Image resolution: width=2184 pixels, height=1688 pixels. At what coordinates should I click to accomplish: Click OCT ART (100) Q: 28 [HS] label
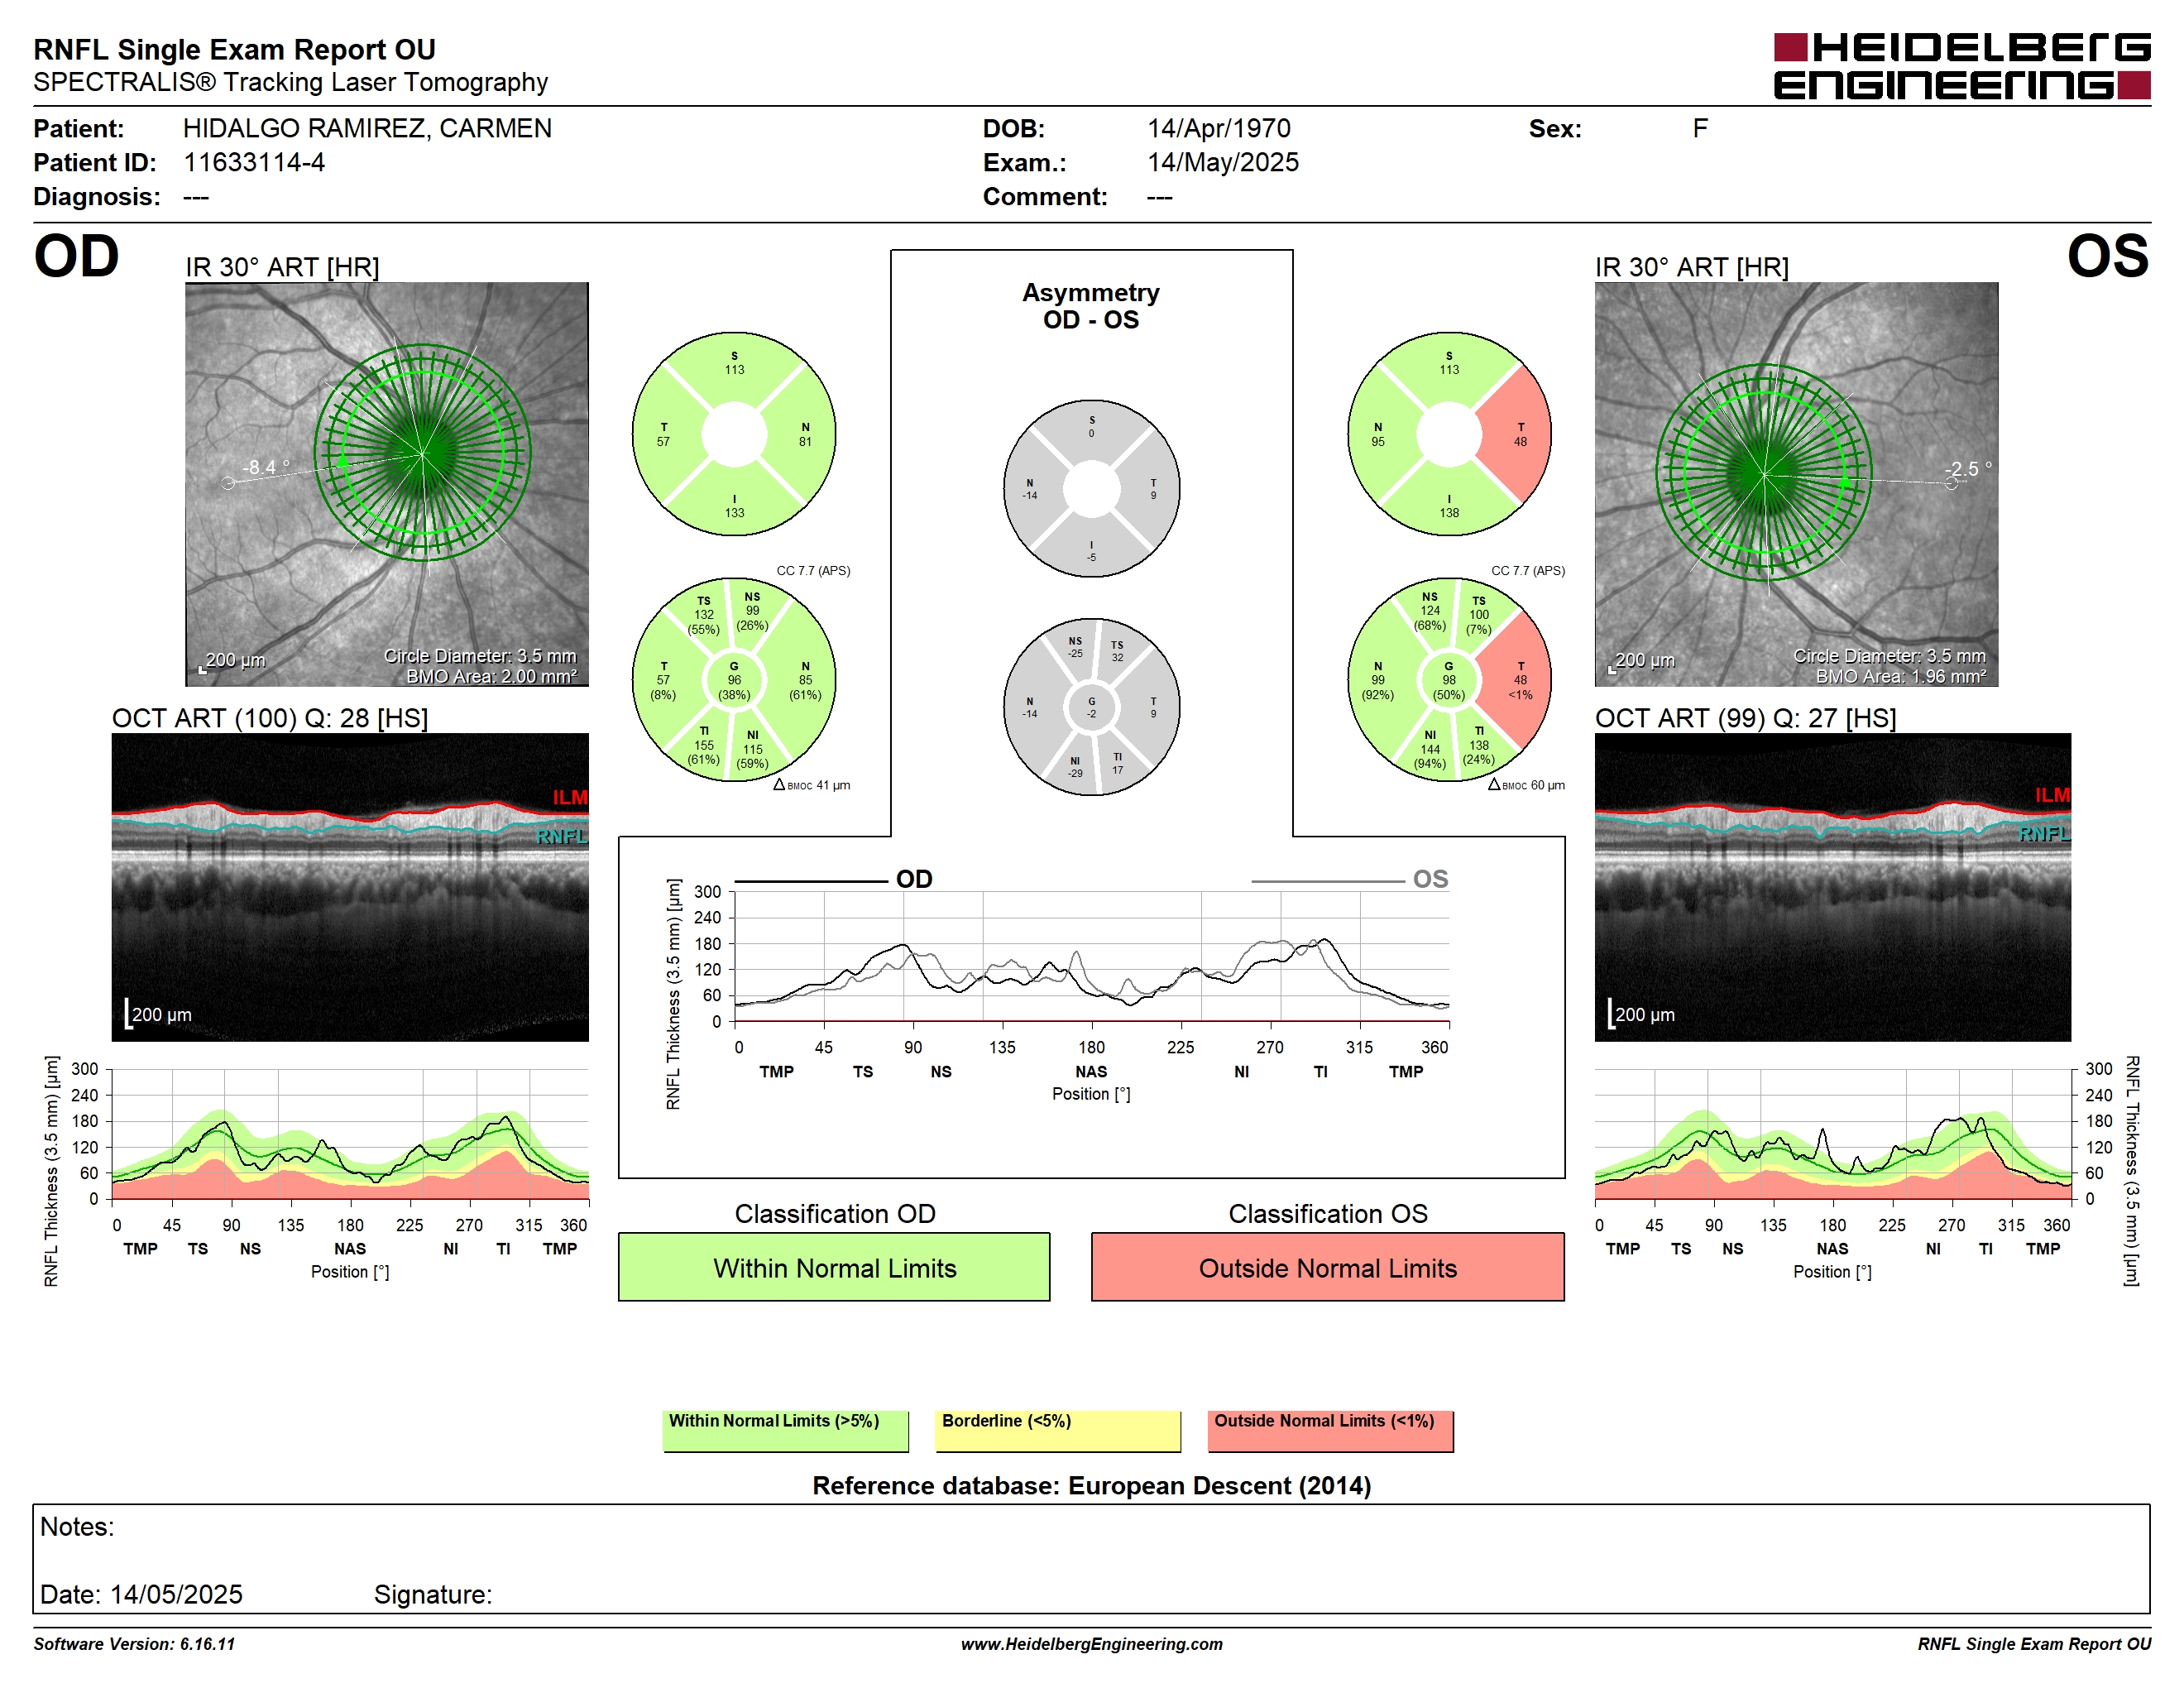point(270,718)
